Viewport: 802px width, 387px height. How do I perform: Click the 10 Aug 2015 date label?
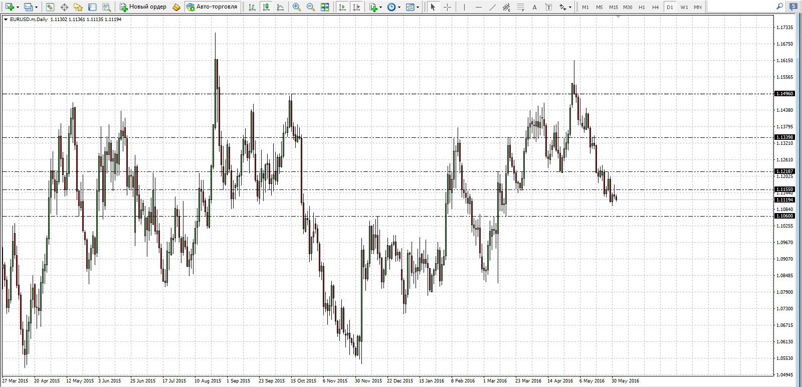[x=208, y=381]
